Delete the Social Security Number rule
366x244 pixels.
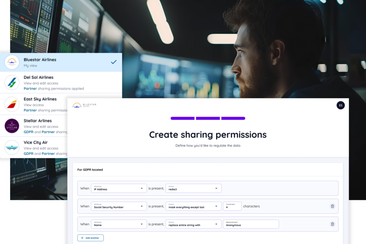coord(332,206)
